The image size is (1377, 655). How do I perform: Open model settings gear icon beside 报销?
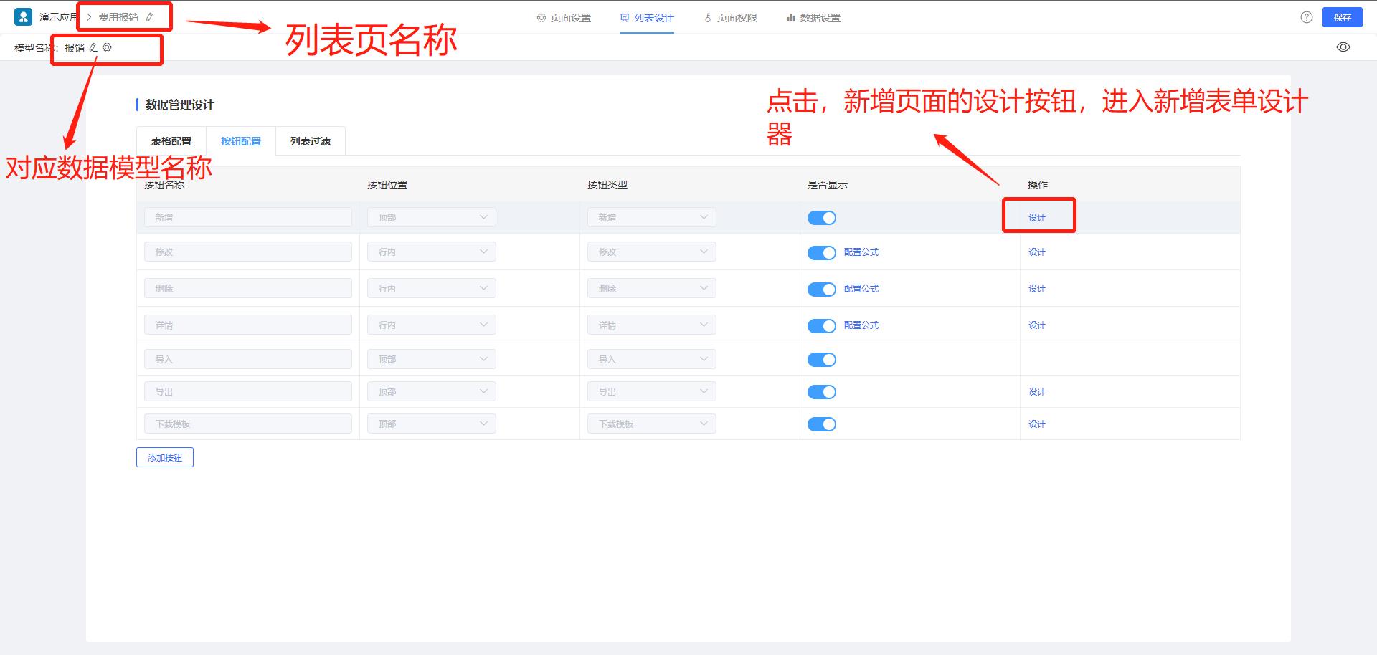(107, 47)
